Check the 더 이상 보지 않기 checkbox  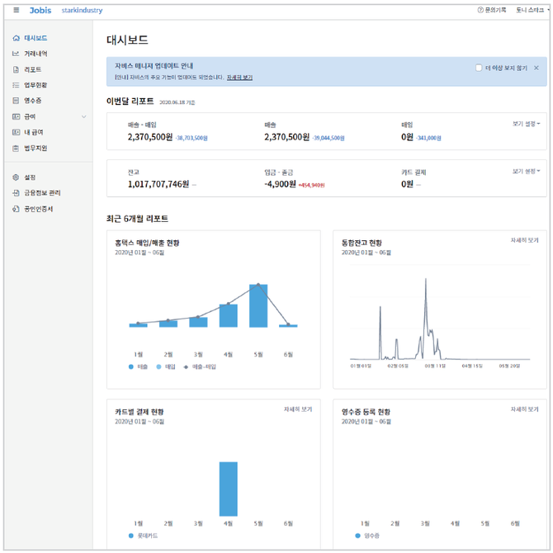[479, 68]
